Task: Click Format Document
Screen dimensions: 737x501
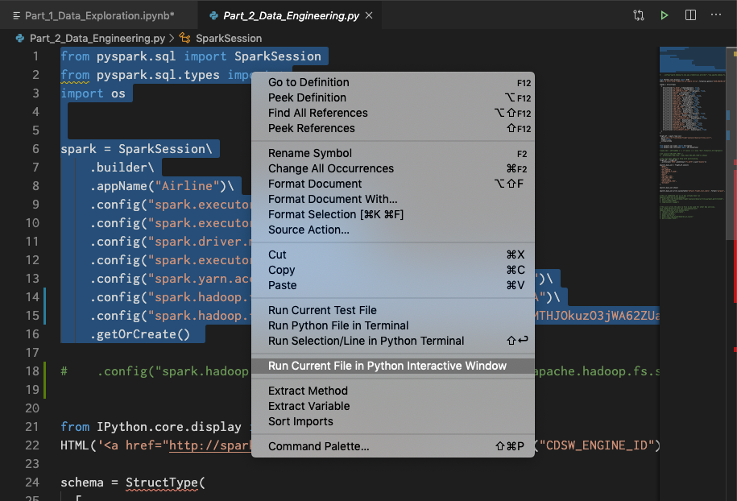Action: click(x=393, y=184)
